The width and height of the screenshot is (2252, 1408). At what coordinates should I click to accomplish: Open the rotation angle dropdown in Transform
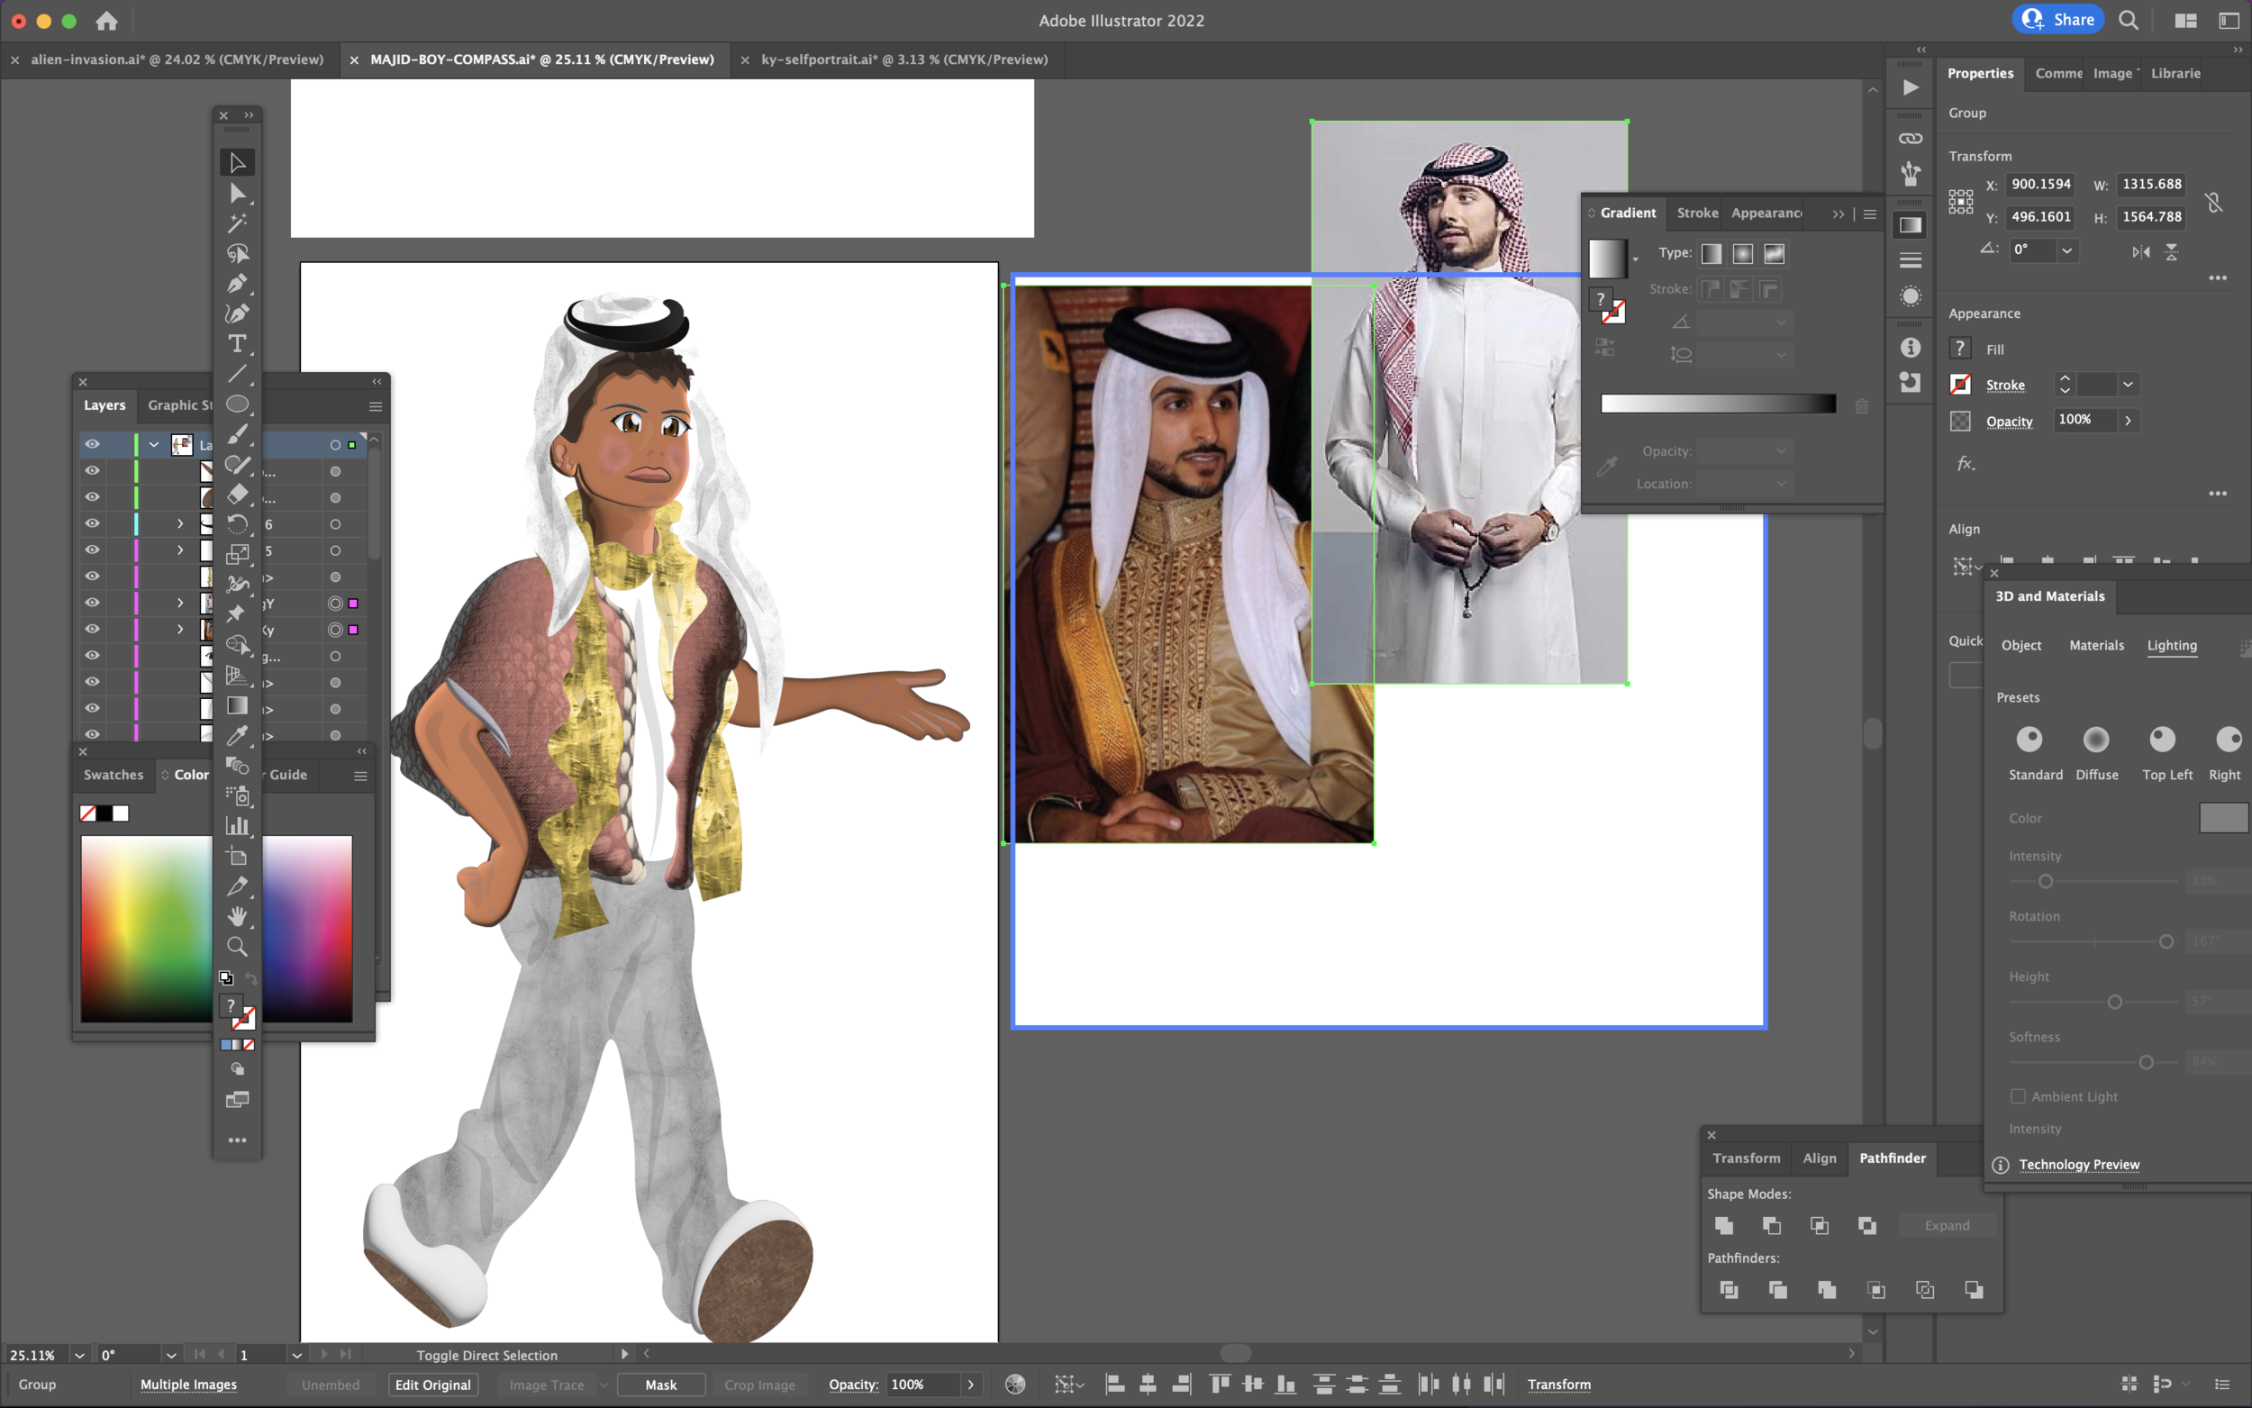2066,250
